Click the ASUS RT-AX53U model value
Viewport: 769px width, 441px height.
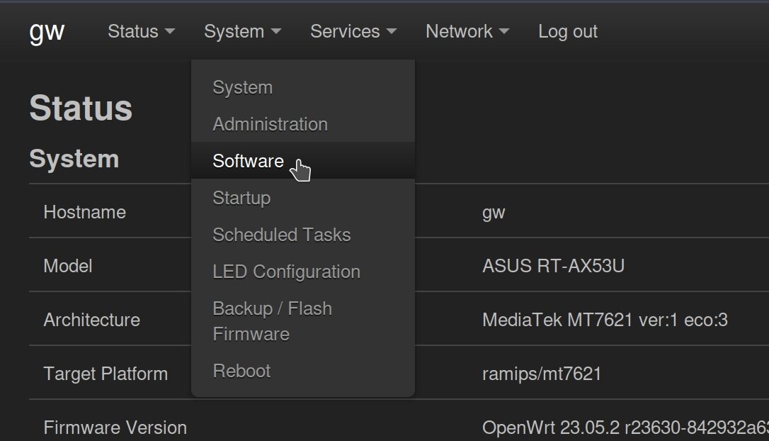553,267
